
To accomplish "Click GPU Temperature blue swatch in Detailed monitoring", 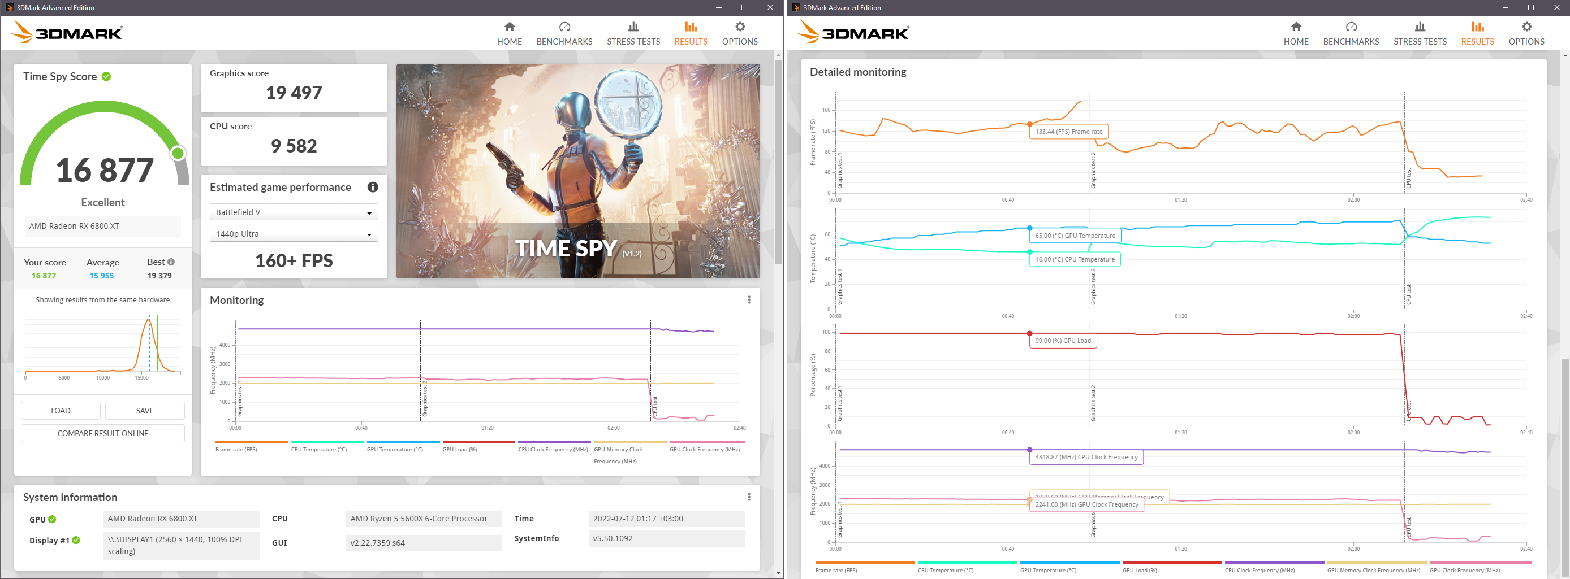I will point(1069,563).
